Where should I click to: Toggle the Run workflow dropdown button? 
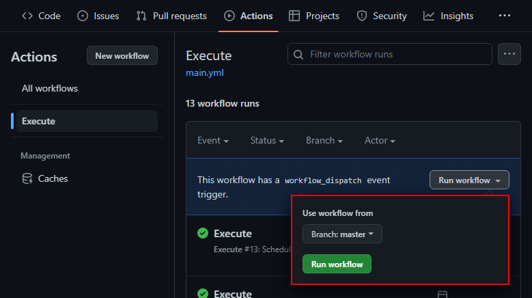[x=469, y=180]
